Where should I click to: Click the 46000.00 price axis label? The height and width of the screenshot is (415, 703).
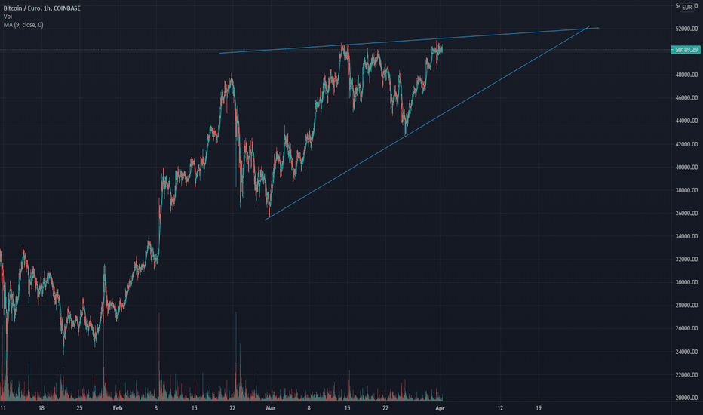coord(686,98)
